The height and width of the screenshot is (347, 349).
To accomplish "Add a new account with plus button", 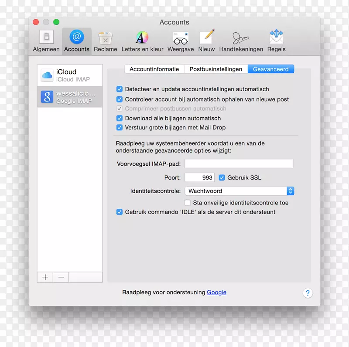I will click(x=45, y=277).
